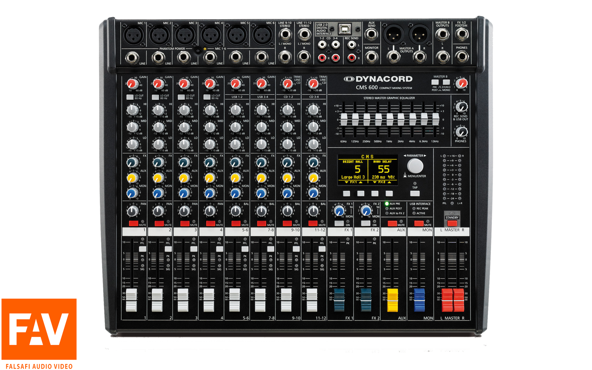
Task: Switch FX 1 ON button
Action: click(x=339, y=223)
